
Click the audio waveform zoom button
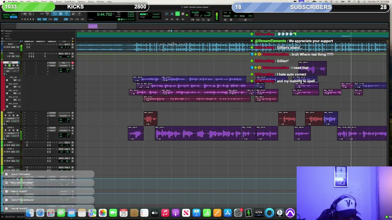[25, 14]
